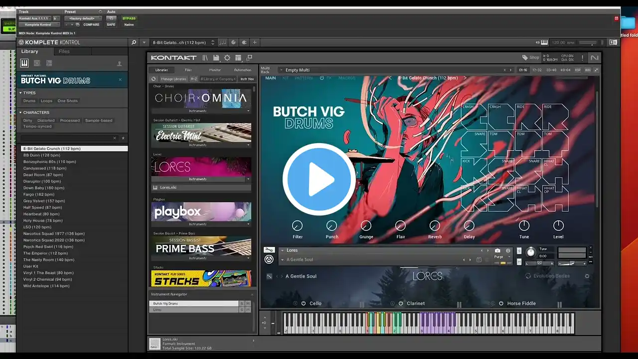Open Kontakt settings gear icon
This screenshot has height=359, width=638.
[227, 58]
